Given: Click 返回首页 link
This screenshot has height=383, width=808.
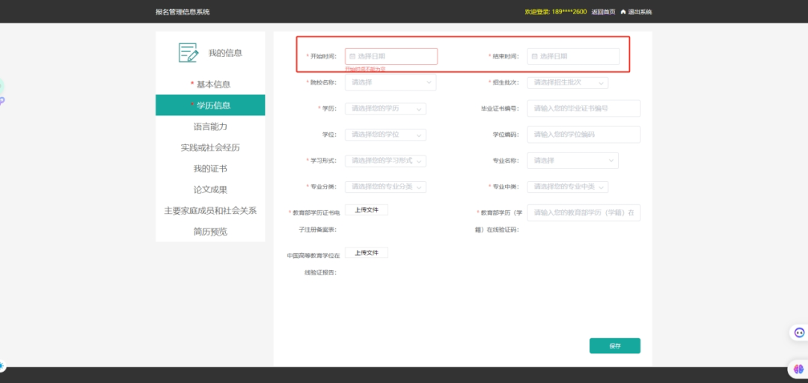Looking at the screenshot, I should click(603, 12).
